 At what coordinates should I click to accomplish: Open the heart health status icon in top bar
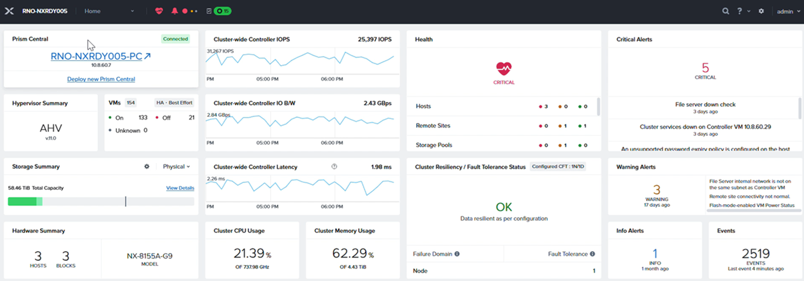(x=159, y=11)
